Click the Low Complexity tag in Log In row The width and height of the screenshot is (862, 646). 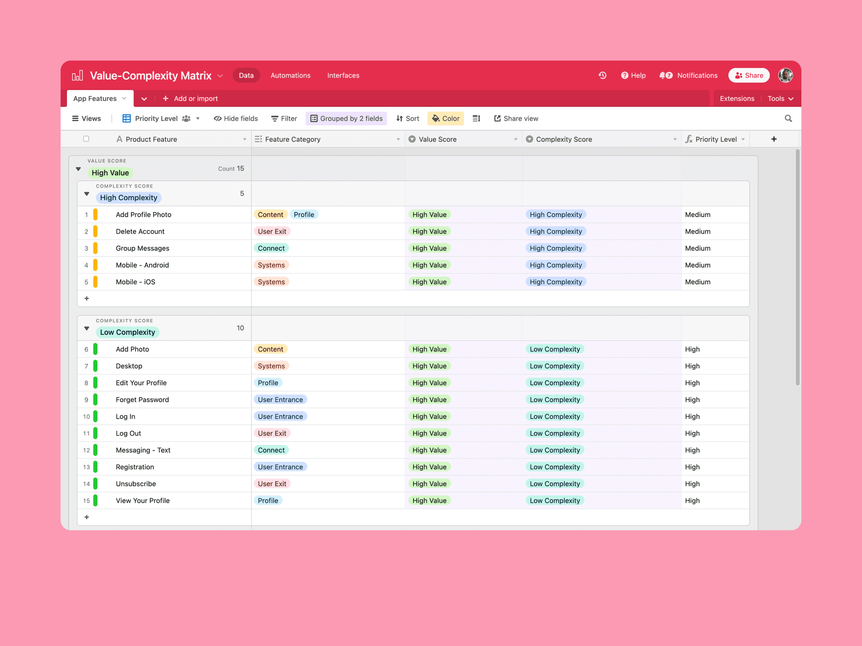555,416
